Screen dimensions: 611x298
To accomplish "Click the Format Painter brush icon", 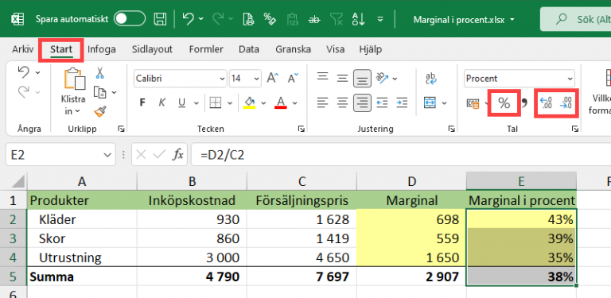I will click(100, 112).
